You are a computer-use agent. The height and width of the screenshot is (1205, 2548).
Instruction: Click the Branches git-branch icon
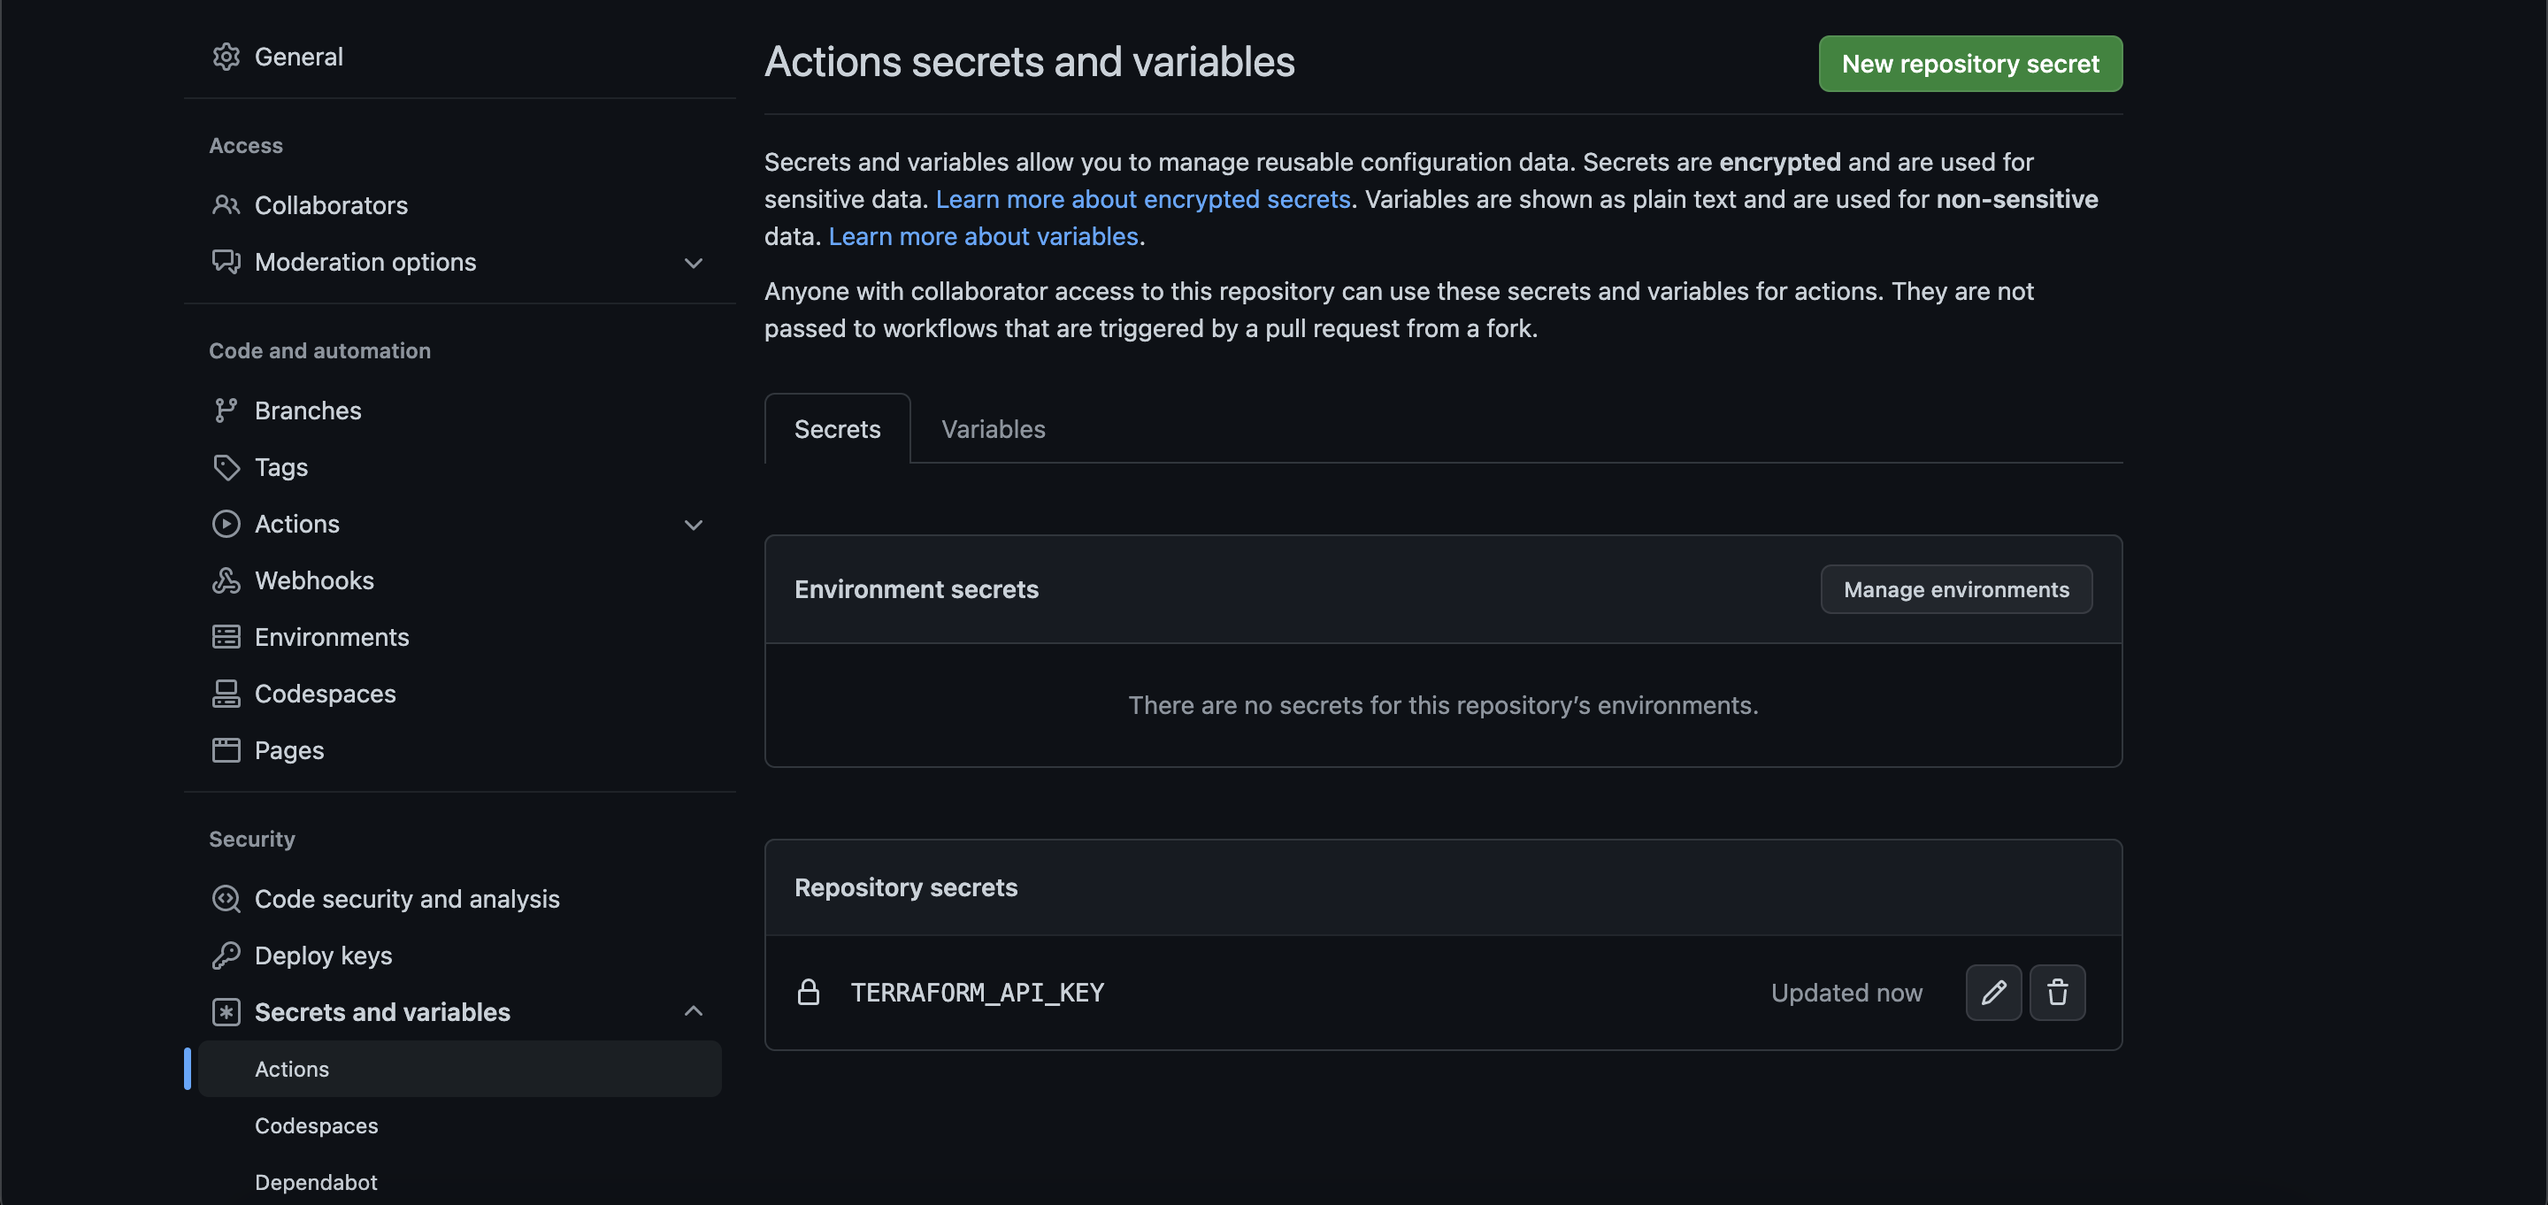click(x=226, y=411)
